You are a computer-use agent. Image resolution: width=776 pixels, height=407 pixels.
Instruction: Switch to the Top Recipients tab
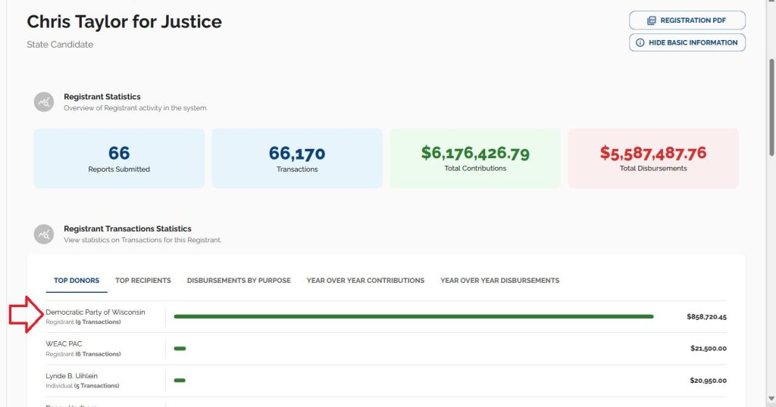point(143,281)
